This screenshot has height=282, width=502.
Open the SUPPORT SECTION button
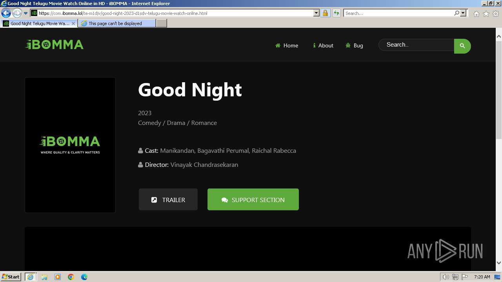tap(253, 199)
